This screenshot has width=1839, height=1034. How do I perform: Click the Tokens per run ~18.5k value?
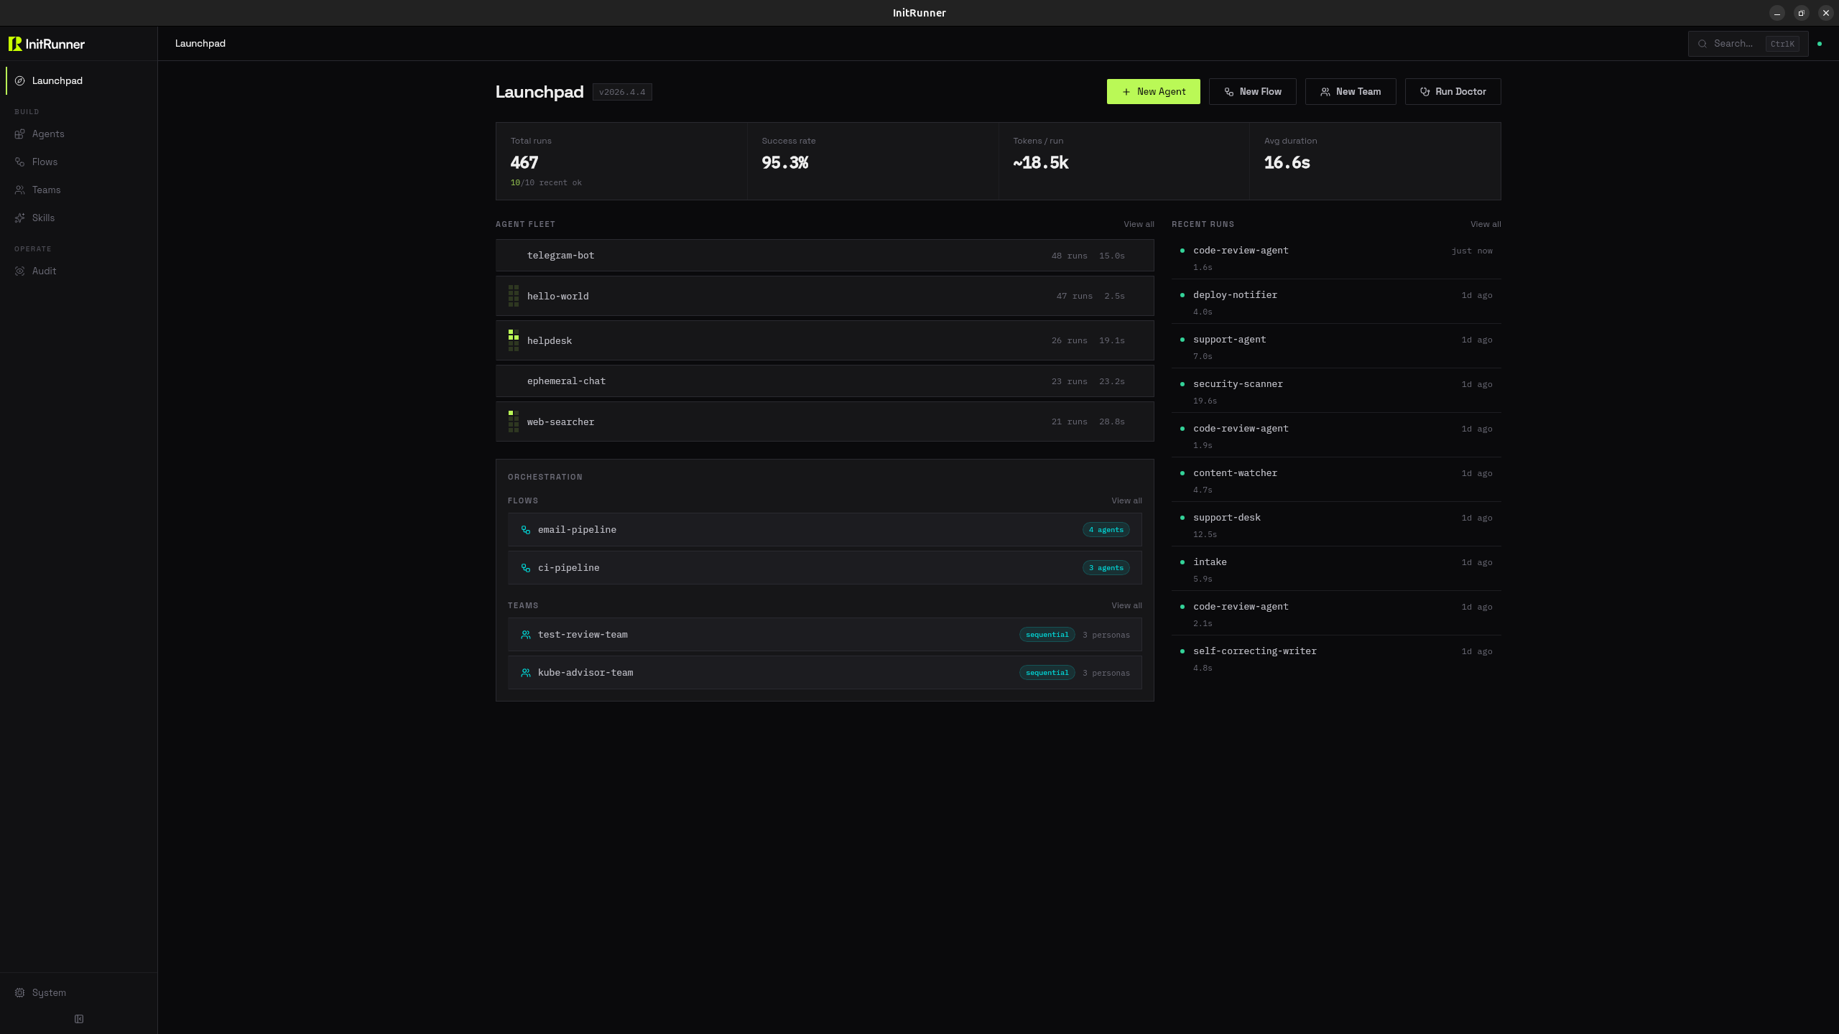pos(1041,163)
